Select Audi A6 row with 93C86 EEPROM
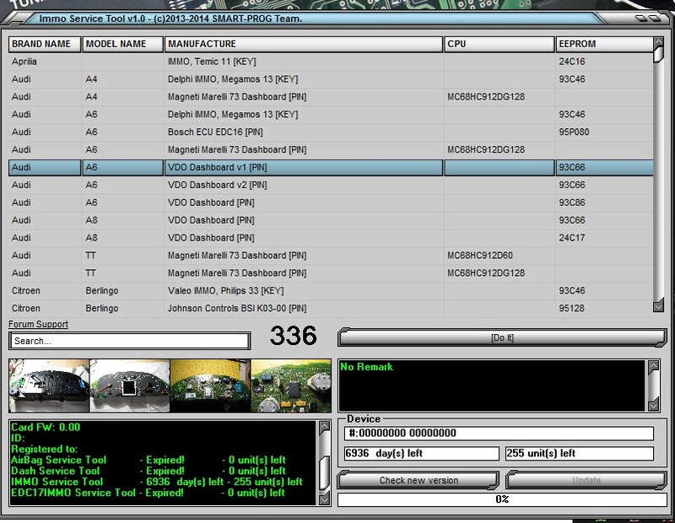This screenshot has height=523, width=675. 331,202
